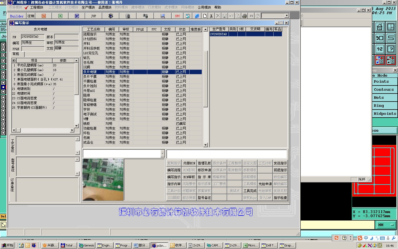Screen dimensions: 398x249
Task: Click the 工艺名称 column header
Action: click(x=93, y=29)
